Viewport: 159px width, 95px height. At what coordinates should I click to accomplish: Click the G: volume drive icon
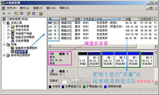tap(50, 38)
